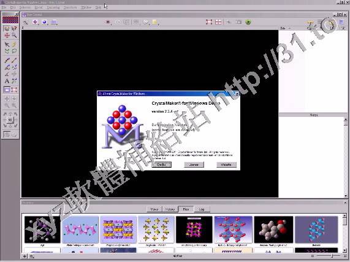Select the green Lasso selection tool

[14, 51]
